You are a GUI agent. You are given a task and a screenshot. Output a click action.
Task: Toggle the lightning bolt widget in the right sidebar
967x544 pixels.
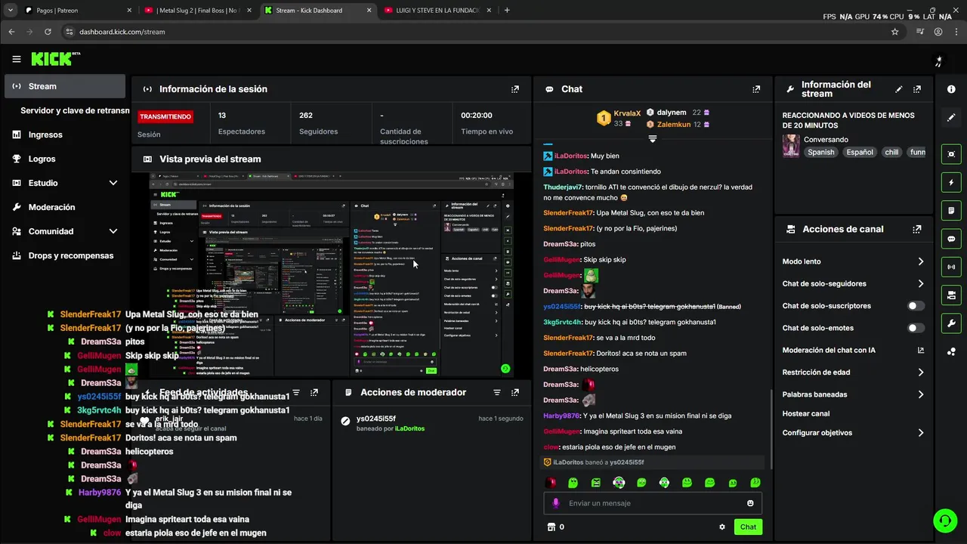(x=951, y=182)
